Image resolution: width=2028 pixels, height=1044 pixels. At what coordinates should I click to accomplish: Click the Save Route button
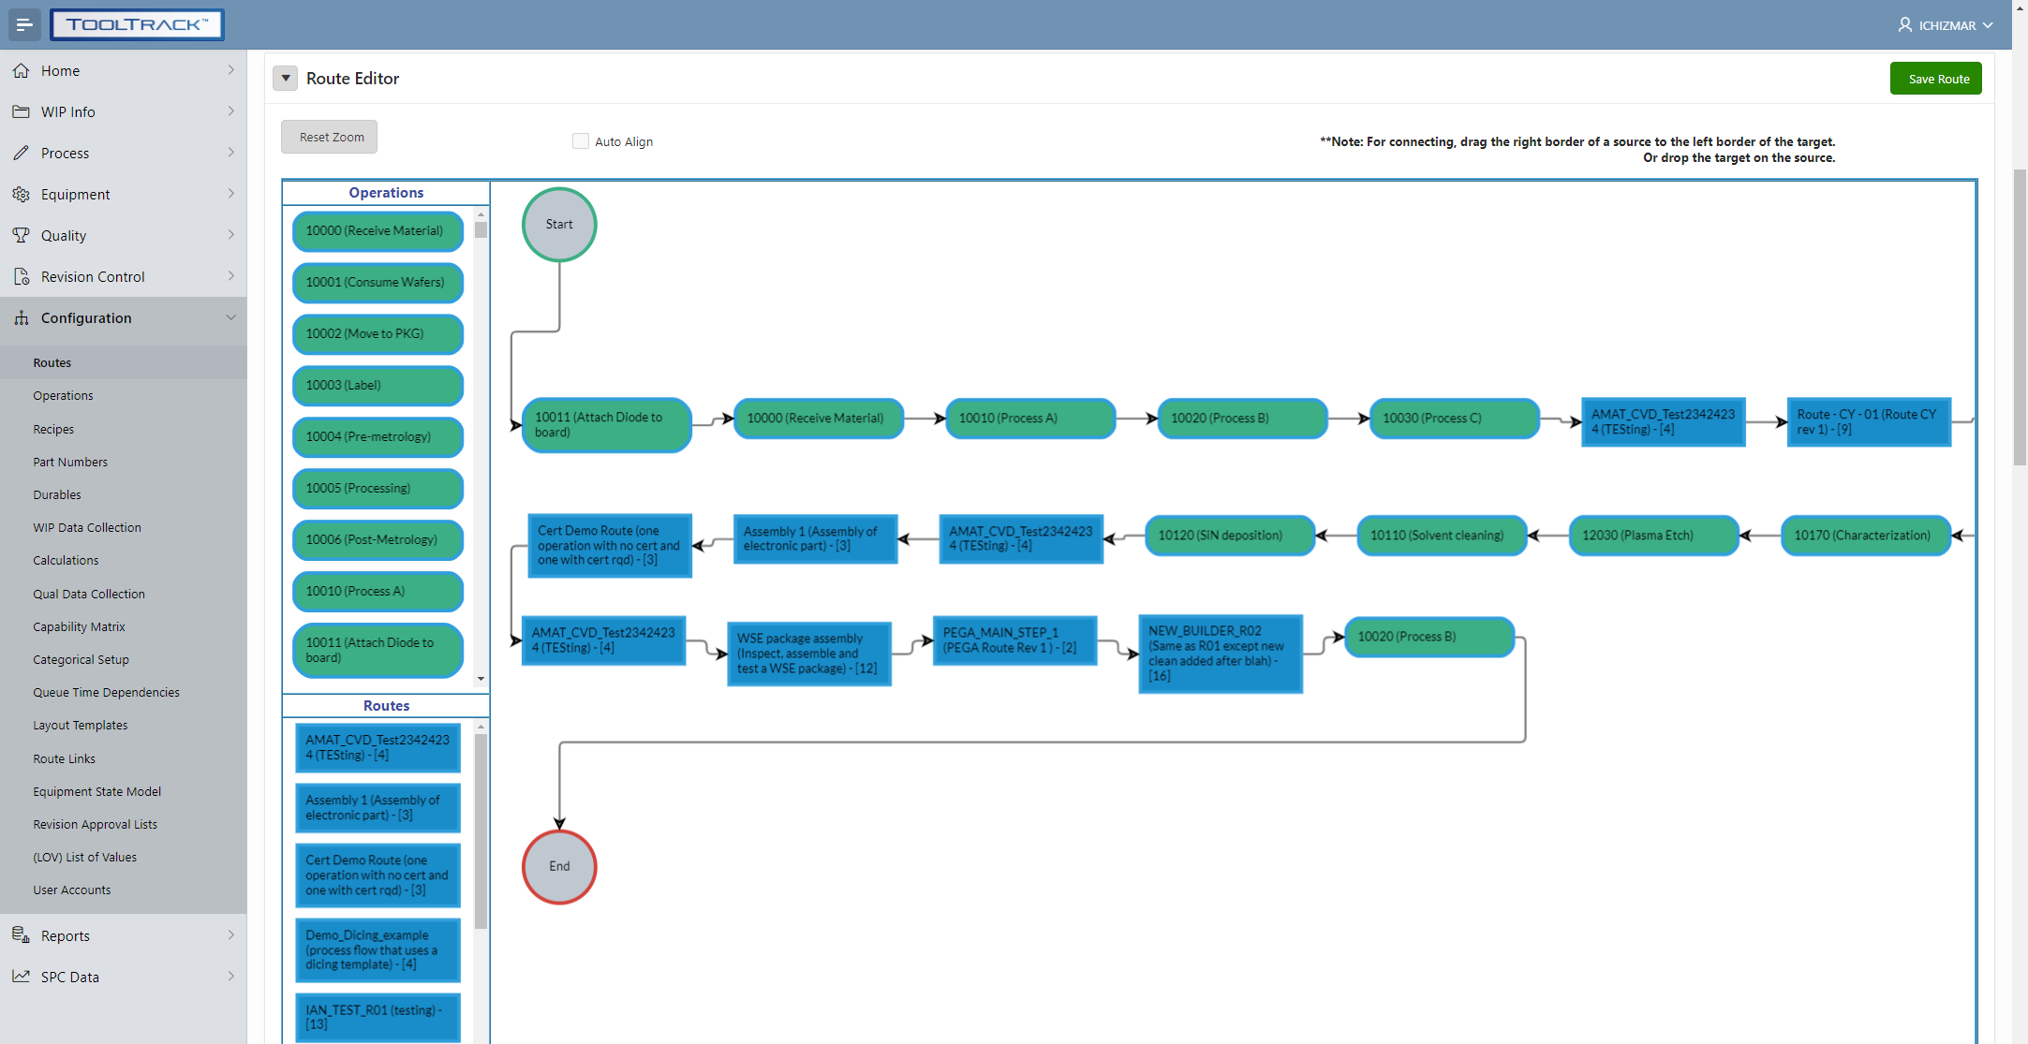tap(1935, 78)
